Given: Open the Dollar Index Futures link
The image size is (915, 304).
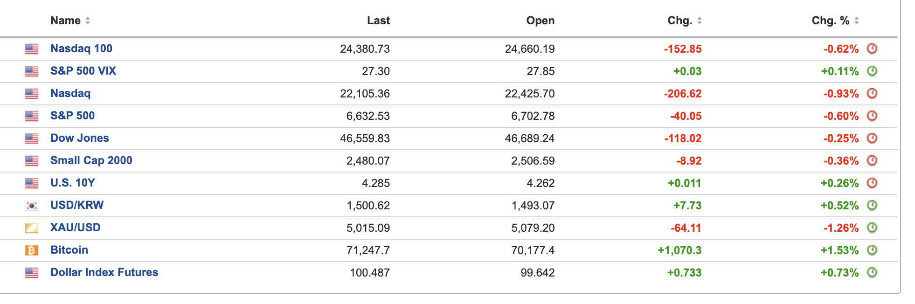Looking at the screenshot, I should (104, 272).
